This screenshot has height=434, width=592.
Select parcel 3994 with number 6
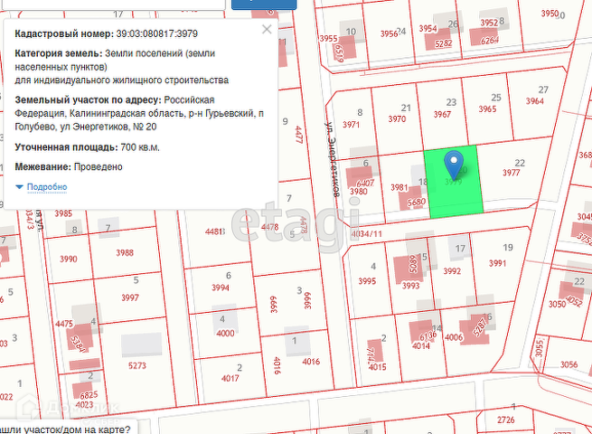(221, 287)
